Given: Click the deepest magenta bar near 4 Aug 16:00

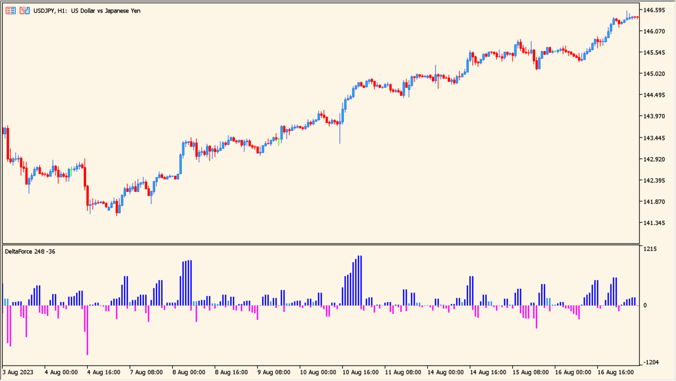Looking at the screenshot, I should (88, 329).
